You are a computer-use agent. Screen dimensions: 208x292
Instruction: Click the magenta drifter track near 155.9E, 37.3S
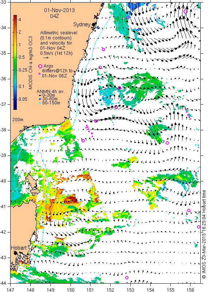[x=188, y=114]
